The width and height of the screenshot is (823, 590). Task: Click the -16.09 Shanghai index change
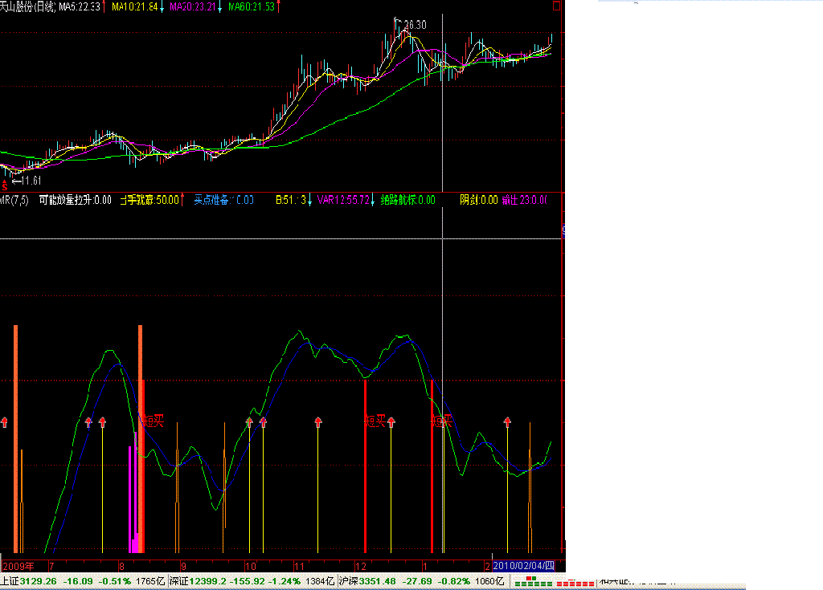tap(78, 581)
